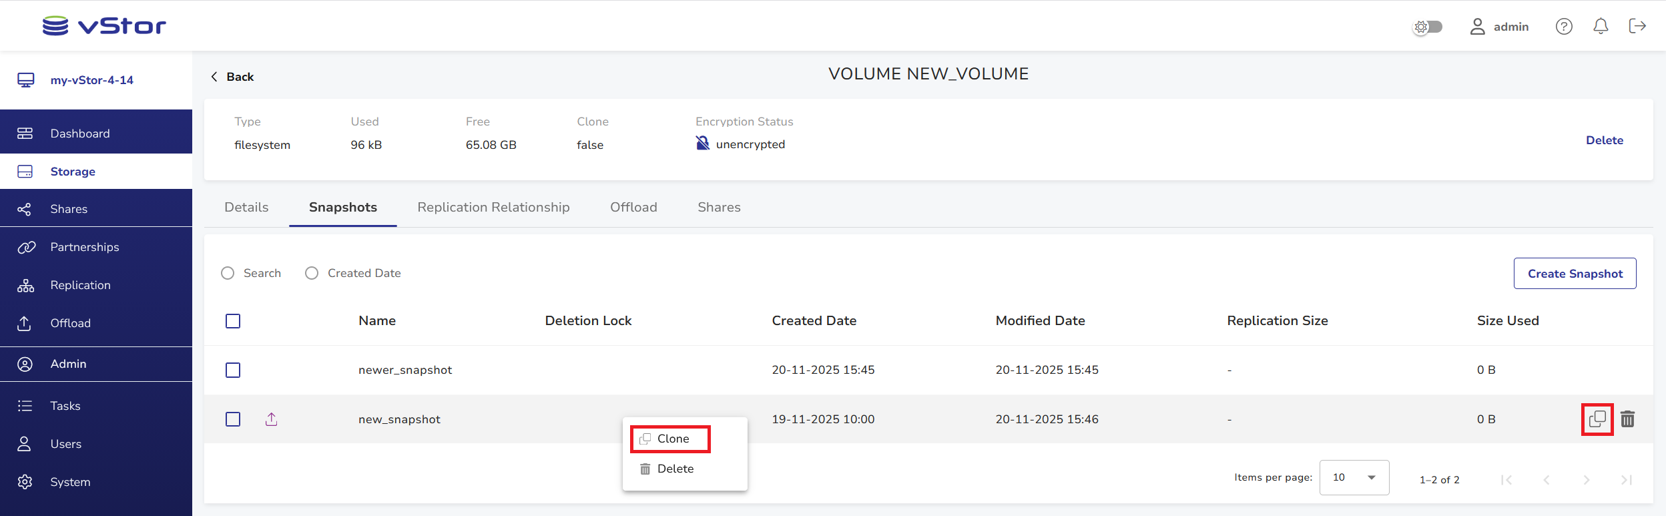Viewport: 1666px width, 516px height.
Task: Choose Clone from the context menu
Action: 670,439
